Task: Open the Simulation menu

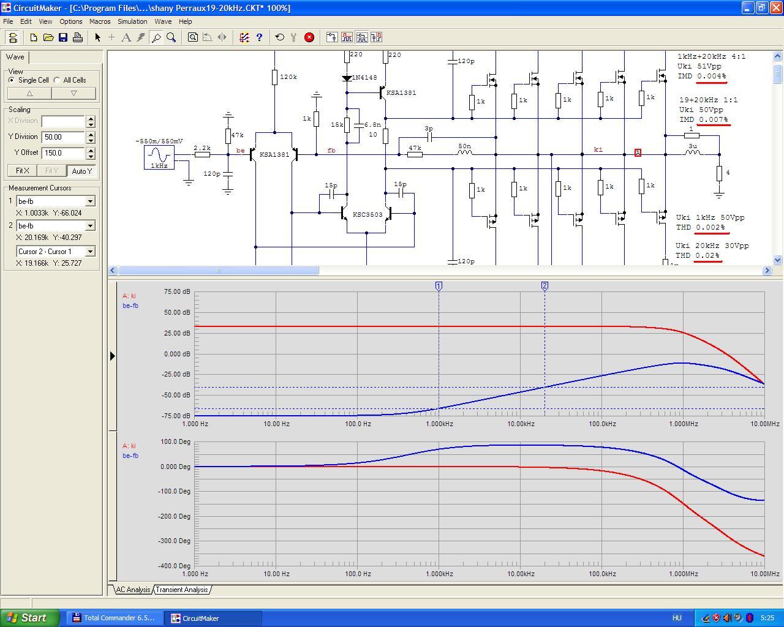Action: (132, 21)
